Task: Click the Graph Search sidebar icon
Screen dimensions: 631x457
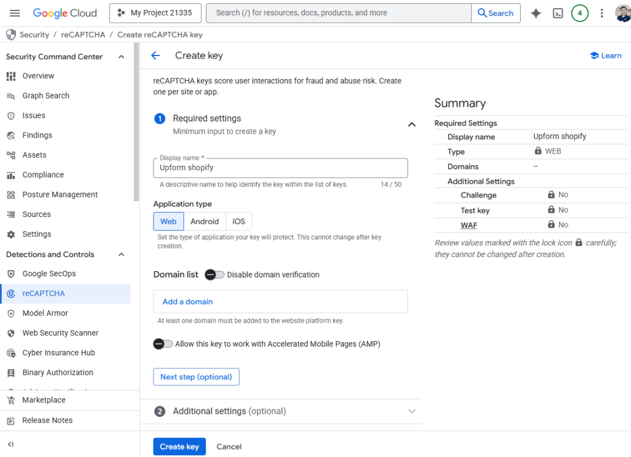Action: click(11, 96)
